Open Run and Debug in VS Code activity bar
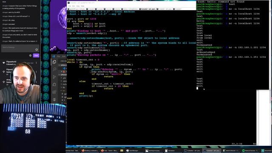The width and height of the screenshot is (272, 153). pyautogui.click(x=54, y=85)
